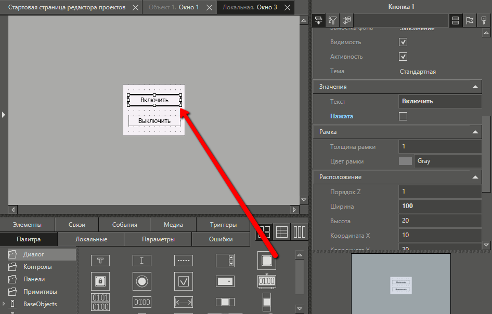Click the gray Цвет рамки color swatch

pyautogui.click(x=405, y=161)
